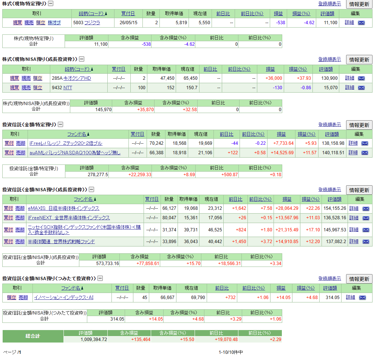Collapse 投資信託(金額/NISA預り(つみたて投資枠)) section
The width and height of the screenshot is (385, 355).
point(100,278)
